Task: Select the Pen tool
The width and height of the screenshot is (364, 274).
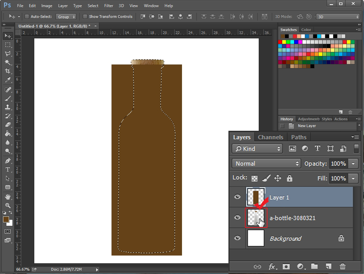Action: tap(8, 161)
